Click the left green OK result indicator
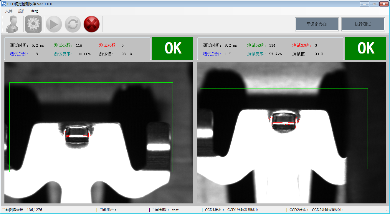 pos(173,49)
